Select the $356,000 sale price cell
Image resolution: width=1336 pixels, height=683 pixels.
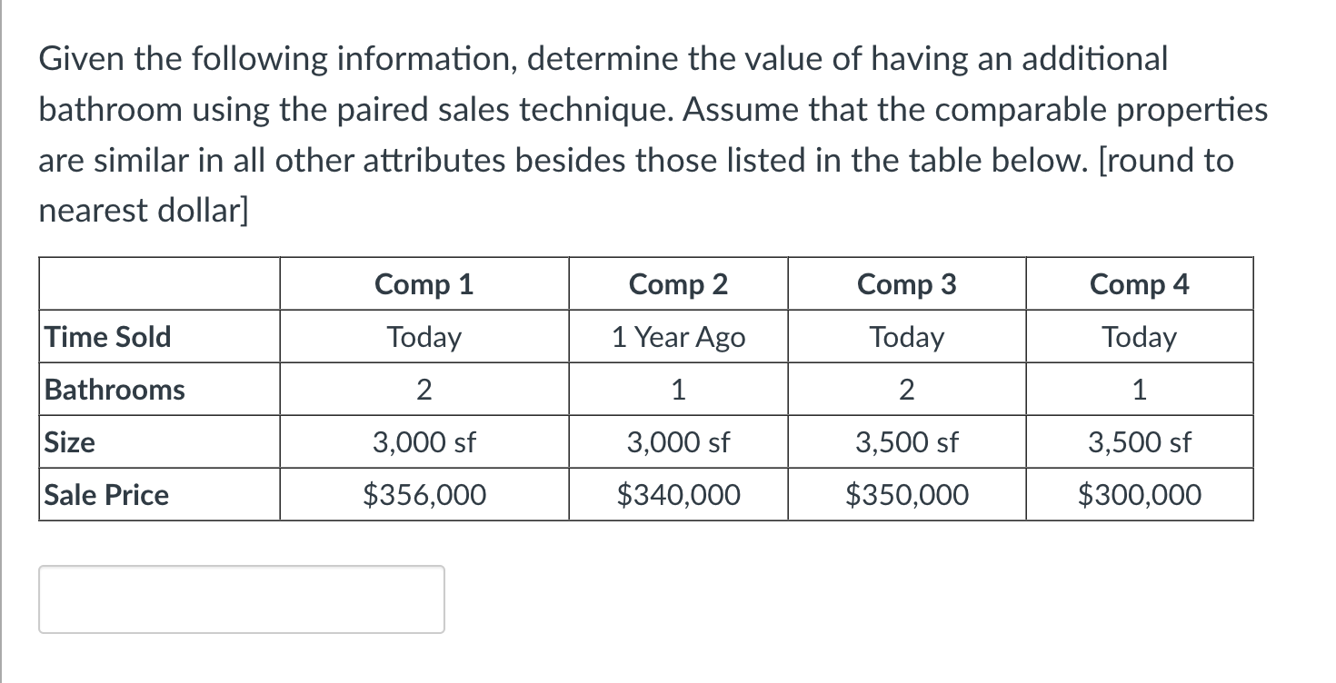424,495
